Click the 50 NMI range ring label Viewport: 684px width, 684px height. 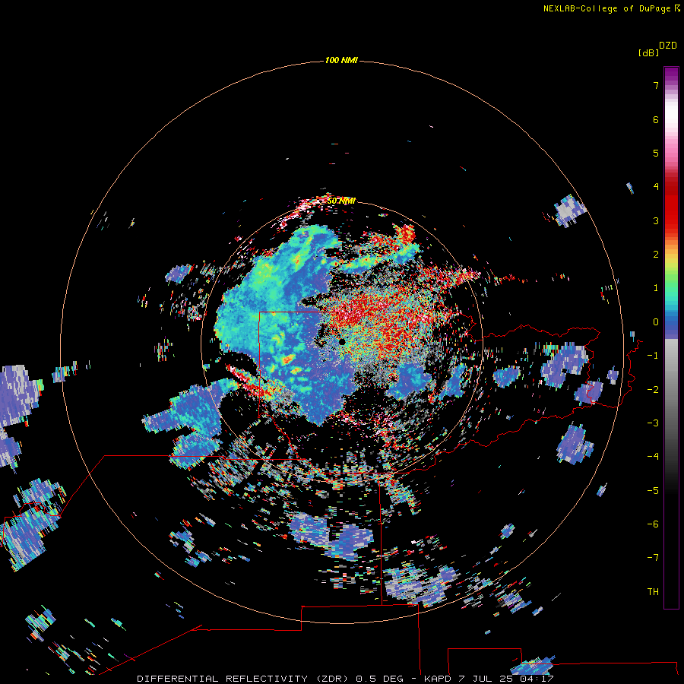341,201
